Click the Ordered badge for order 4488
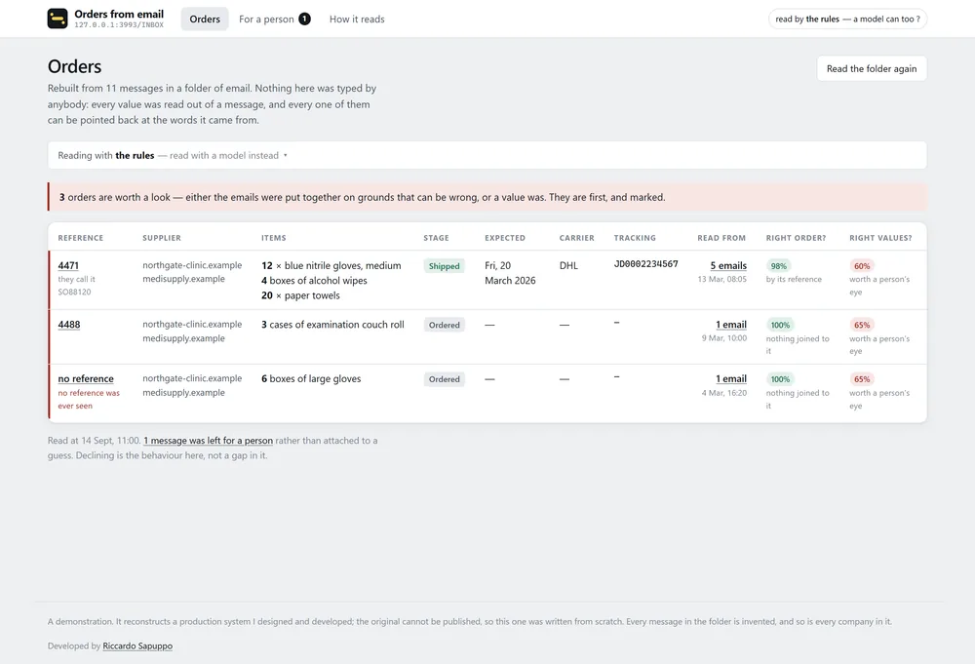 [x=444, y=325]
